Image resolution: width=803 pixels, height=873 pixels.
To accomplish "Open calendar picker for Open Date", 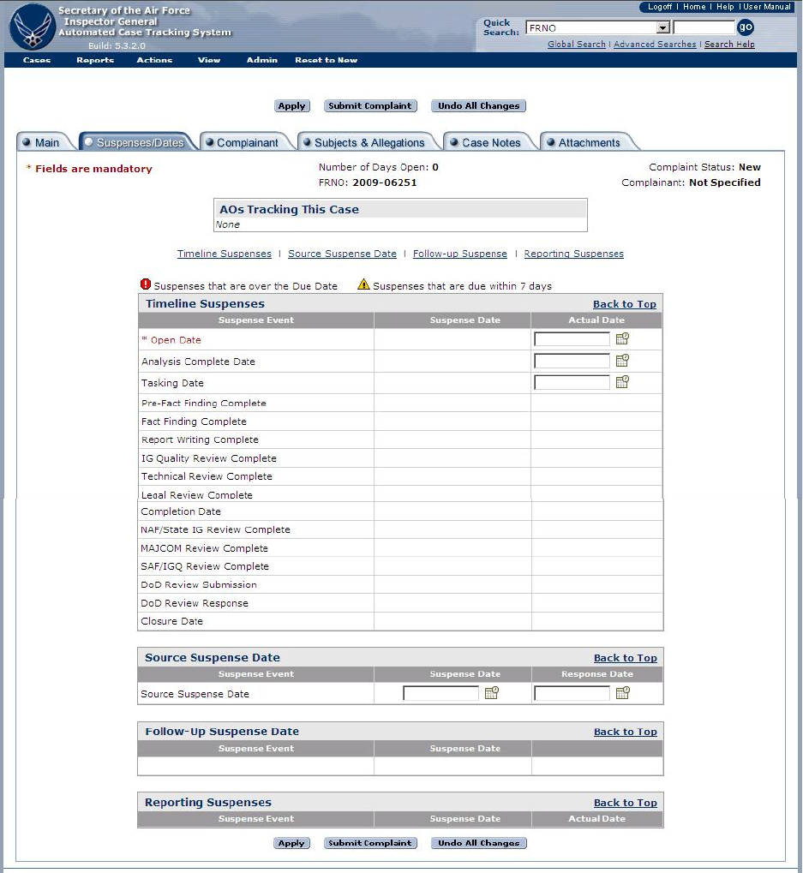I will (622, 338).
